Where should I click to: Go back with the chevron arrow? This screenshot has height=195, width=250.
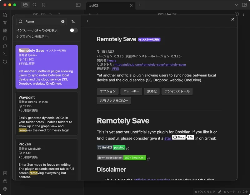click(x=88, y=21)
